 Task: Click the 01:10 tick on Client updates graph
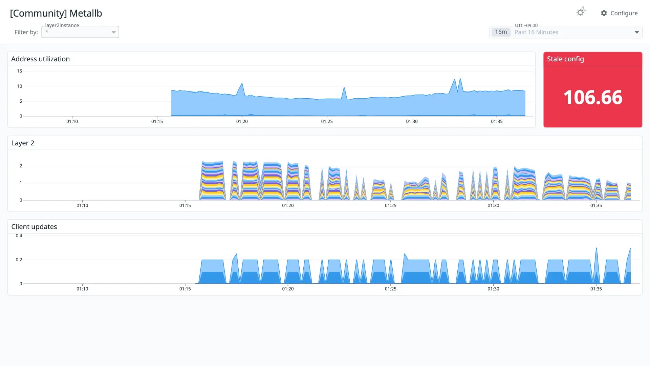click(x=82, y=289)
